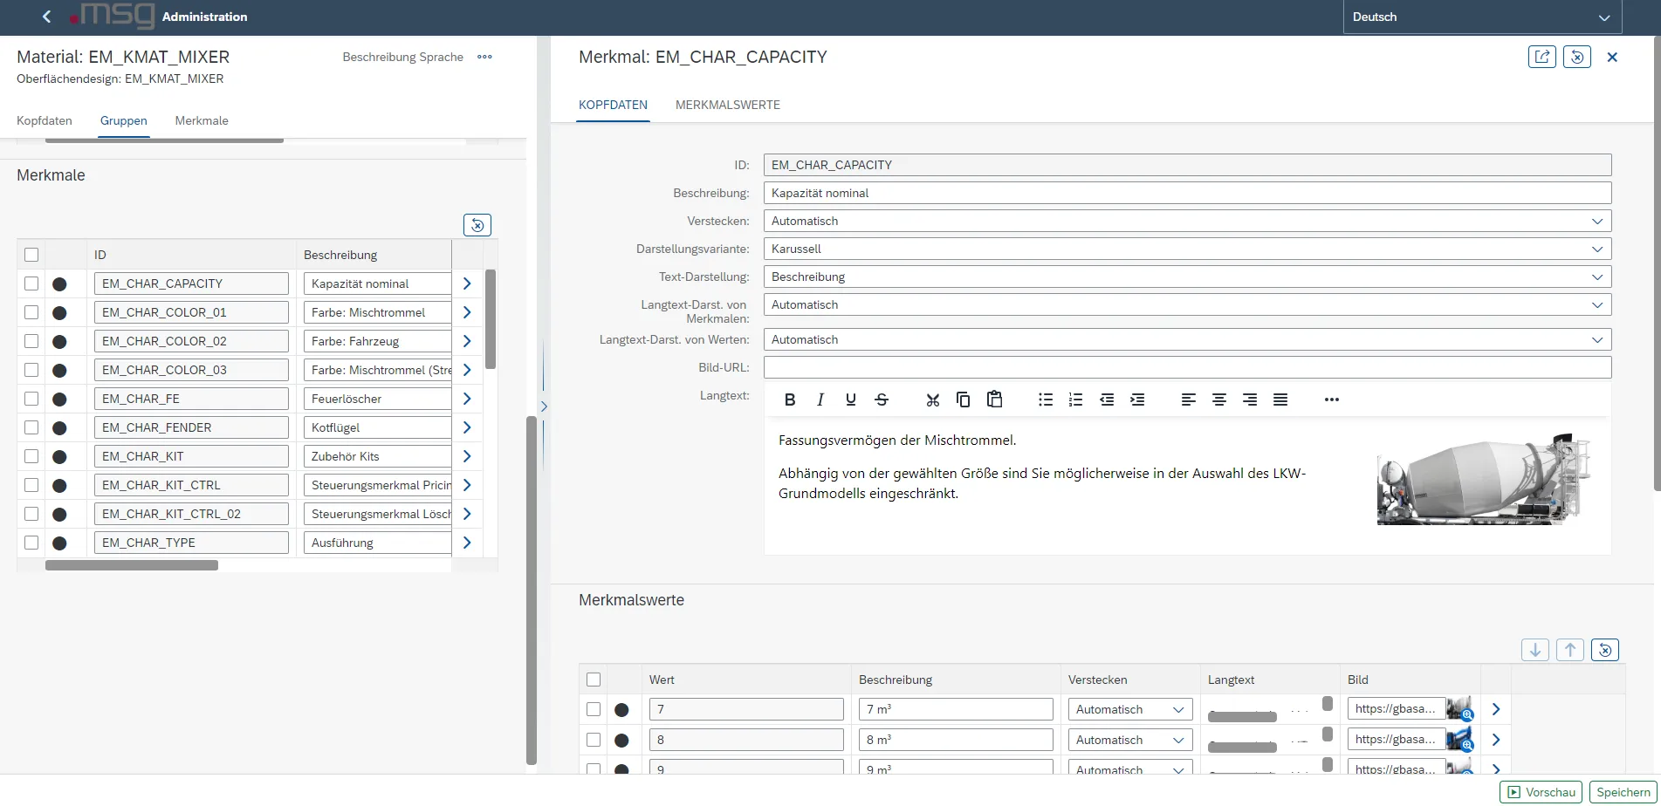Switch to the MERKMALSWERTE tab
Image resolution: width=1661 pixels, height=806 pixels.
coord(727,105)
